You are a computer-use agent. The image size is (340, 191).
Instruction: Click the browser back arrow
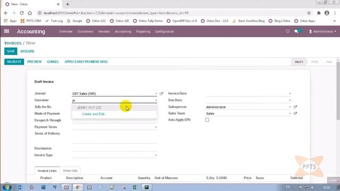pyautogui.click(x=6, y=13)
